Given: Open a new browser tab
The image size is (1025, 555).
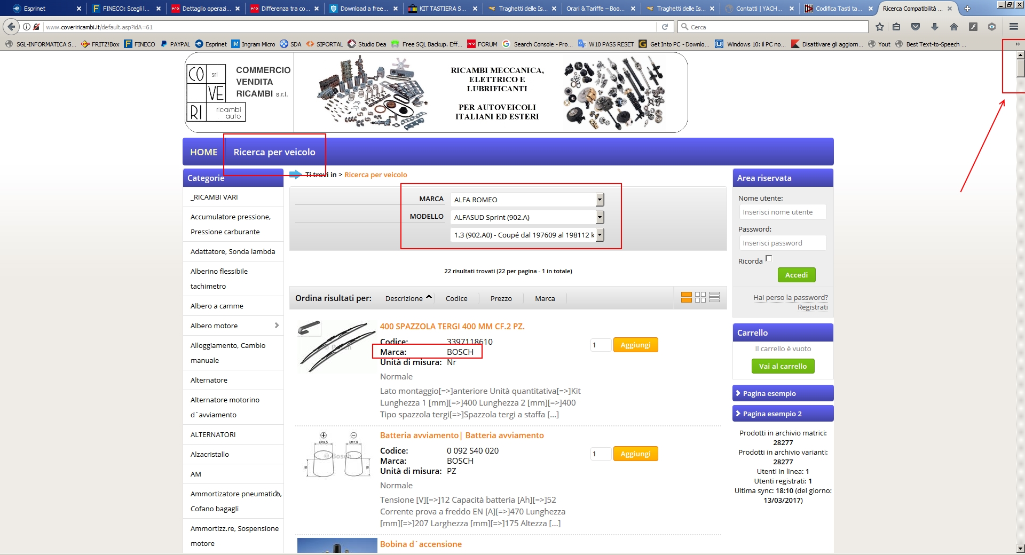Looking at the screenshot, I should click(x=967, y=9).
